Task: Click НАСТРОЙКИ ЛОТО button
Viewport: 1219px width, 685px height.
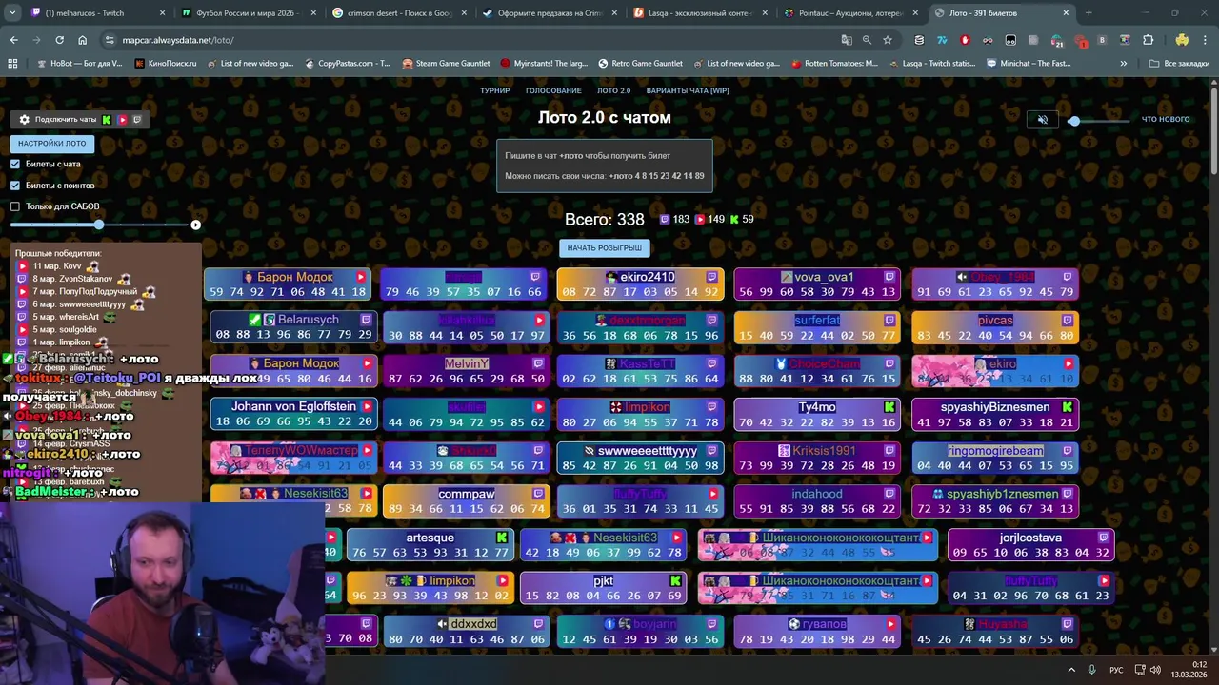Action: point(51,144)
